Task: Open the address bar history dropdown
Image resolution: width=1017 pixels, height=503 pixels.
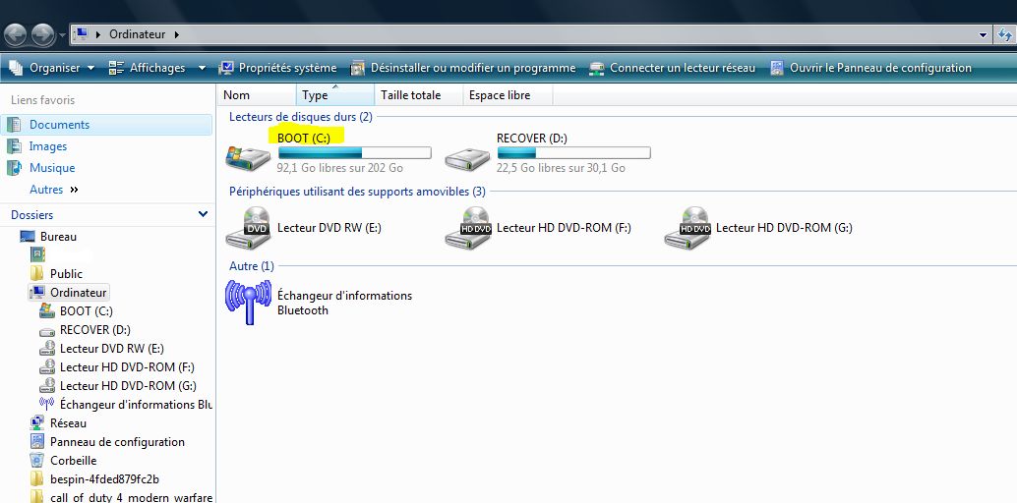Action: (984, 35)
